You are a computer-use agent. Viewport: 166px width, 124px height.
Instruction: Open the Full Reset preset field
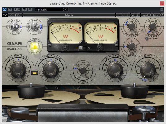point(49,10)
